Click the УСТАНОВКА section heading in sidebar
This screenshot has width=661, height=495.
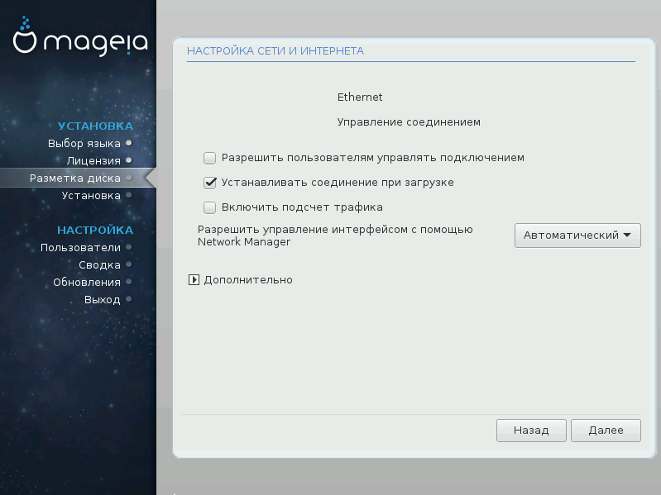(95, 126)
